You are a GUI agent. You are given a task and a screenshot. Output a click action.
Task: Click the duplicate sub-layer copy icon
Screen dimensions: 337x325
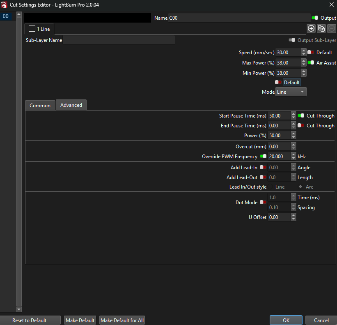point(321,28)
